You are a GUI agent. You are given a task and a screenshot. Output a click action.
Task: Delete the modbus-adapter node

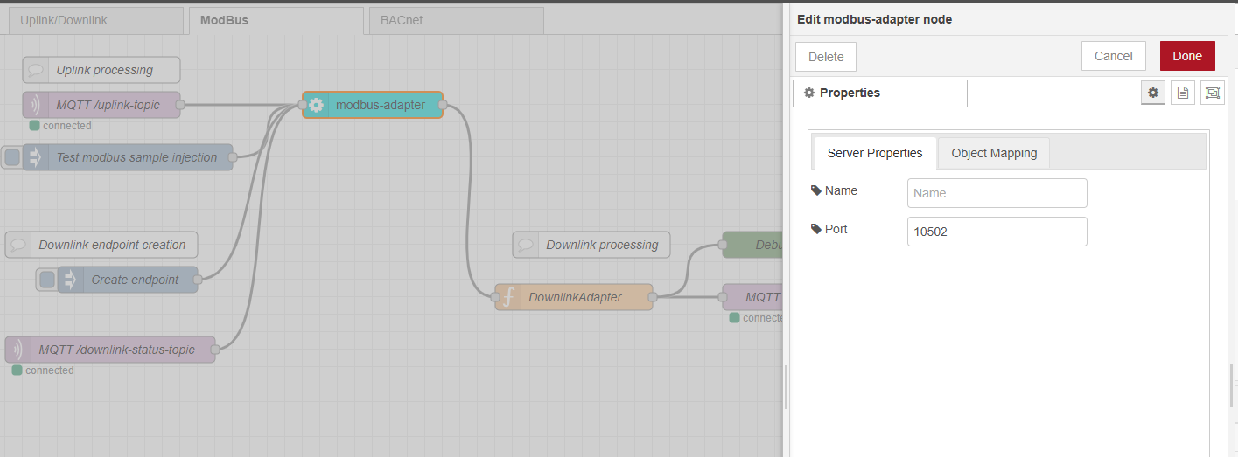[825, 57]
